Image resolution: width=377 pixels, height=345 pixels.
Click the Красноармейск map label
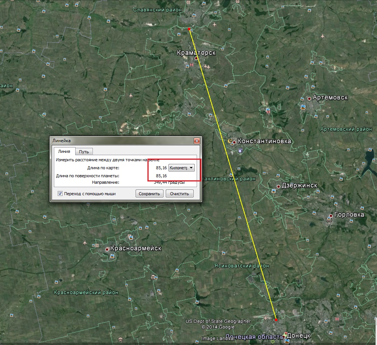[x=136, y=248]
